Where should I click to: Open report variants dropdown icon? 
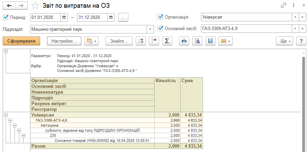click(92, 41)
